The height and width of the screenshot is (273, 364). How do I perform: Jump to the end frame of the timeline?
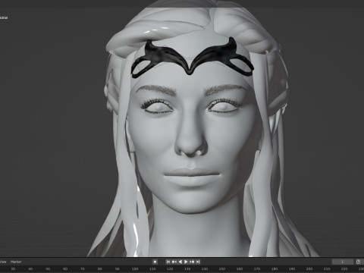click(x=198, y=262)
